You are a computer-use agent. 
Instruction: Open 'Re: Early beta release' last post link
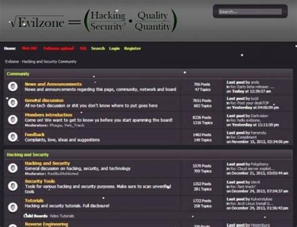tap(253, 87)
